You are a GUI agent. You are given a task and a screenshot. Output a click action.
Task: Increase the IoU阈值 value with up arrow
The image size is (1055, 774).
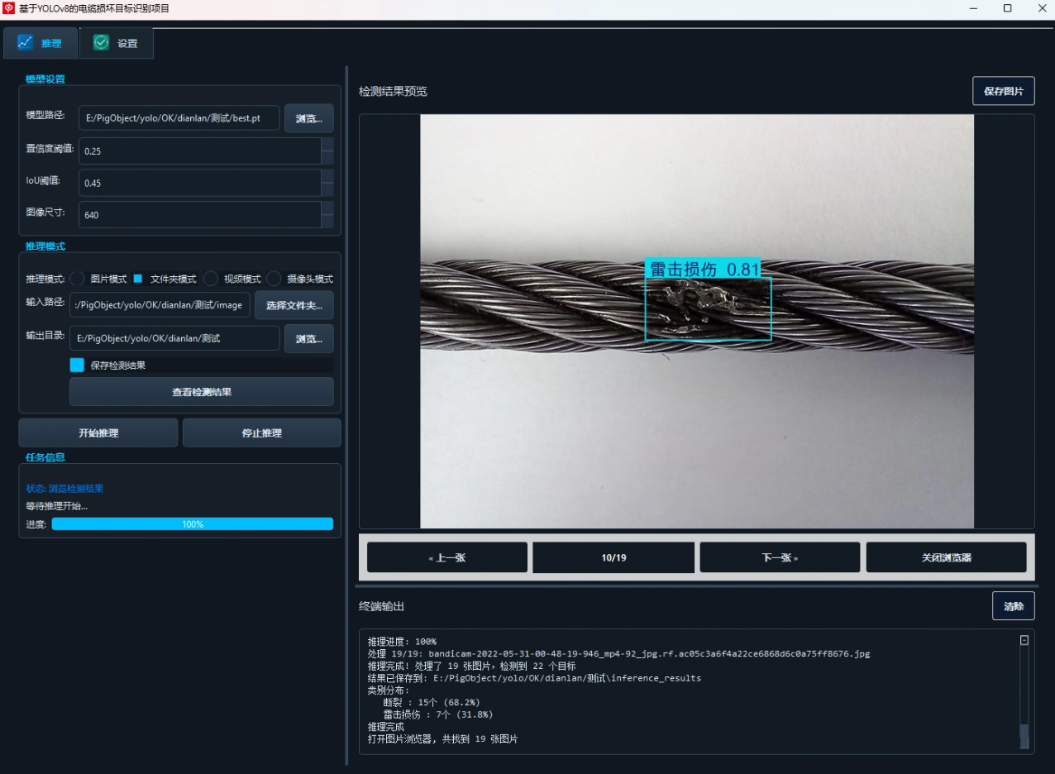327,176
